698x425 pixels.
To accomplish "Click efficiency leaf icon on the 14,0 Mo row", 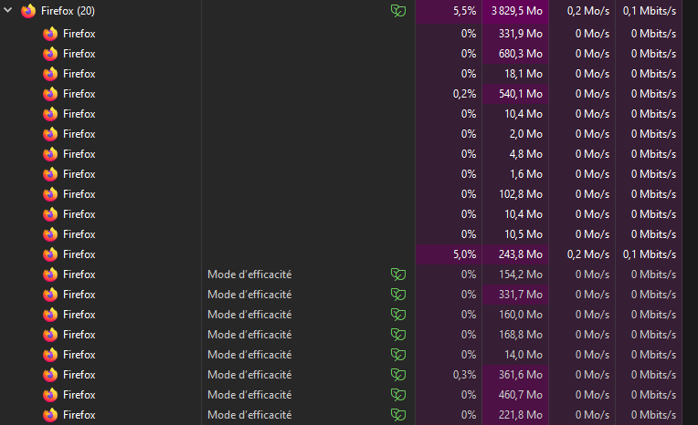I will pos(398,354).
